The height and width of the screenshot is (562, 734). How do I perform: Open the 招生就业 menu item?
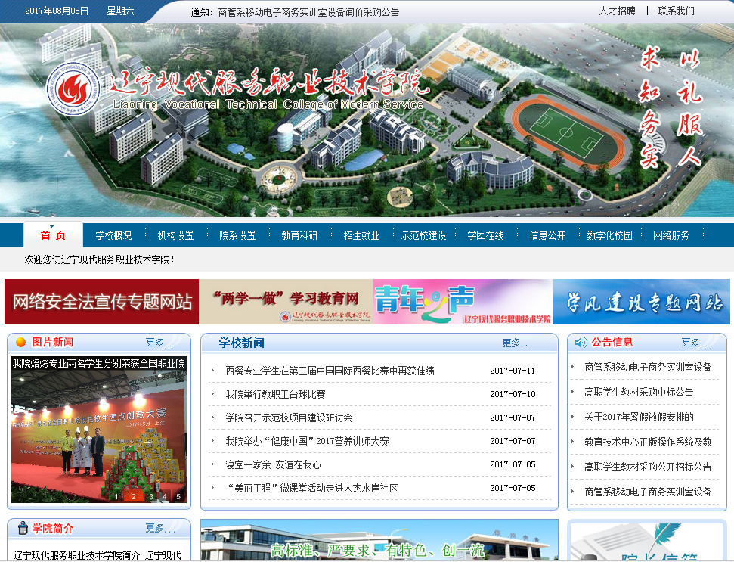pyautogui.click(x=361, y=235)
